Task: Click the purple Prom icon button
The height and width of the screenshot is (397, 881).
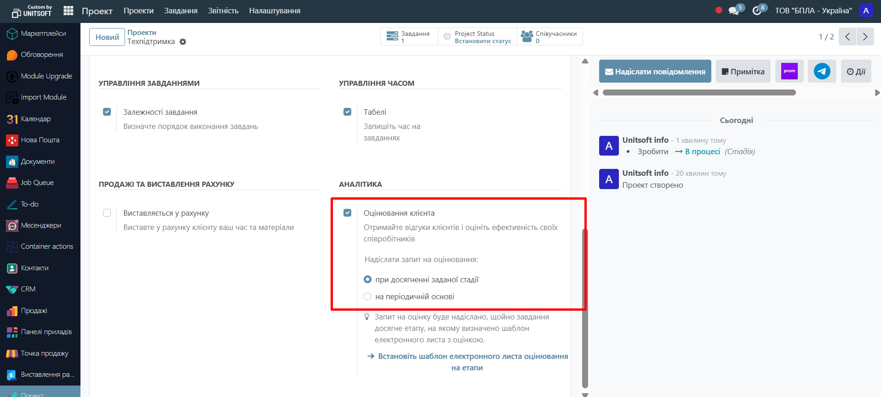Action: pos(789,71)
